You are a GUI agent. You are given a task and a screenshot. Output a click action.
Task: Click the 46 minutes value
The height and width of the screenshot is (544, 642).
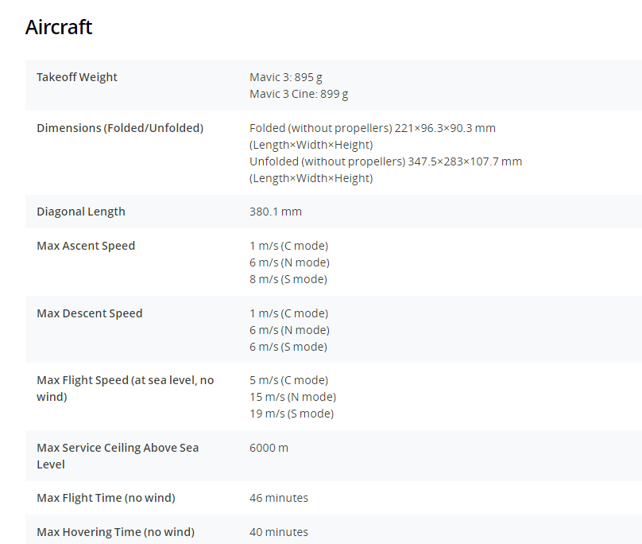pyautogui.click(x=279, y=498)
